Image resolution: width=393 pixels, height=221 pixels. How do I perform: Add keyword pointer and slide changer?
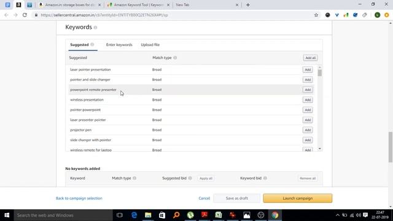[x=308, y=80]
